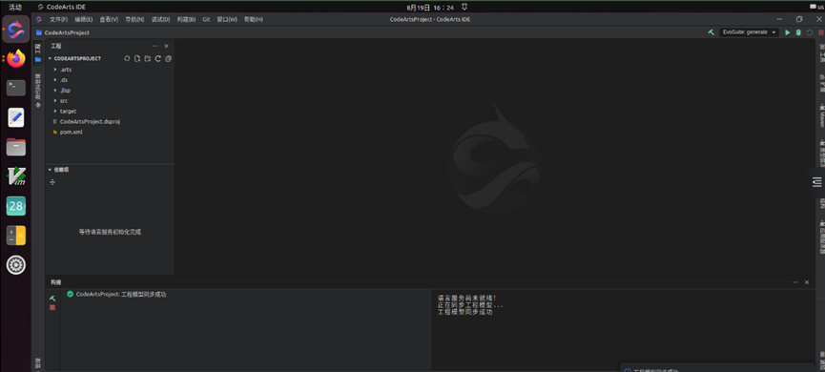
Task: Click the refresh icon in the project header
Action: [157, 58]
